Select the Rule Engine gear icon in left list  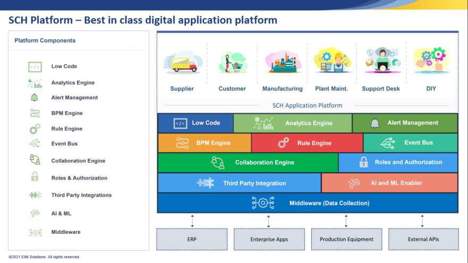[x=35, y=129]
